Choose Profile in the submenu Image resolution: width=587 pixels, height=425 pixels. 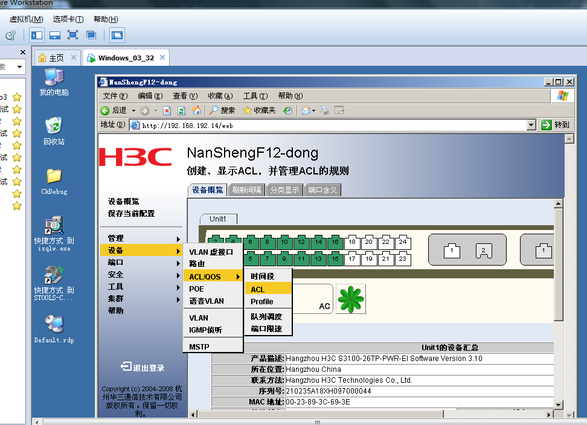pyautogui.click(x=268, y=301)
